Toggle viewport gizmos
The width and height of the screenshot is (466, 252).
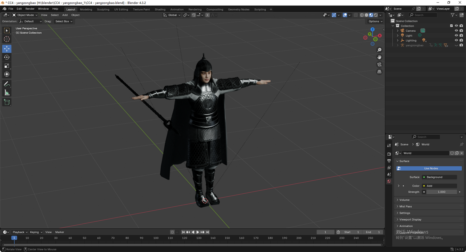point(334,15)
